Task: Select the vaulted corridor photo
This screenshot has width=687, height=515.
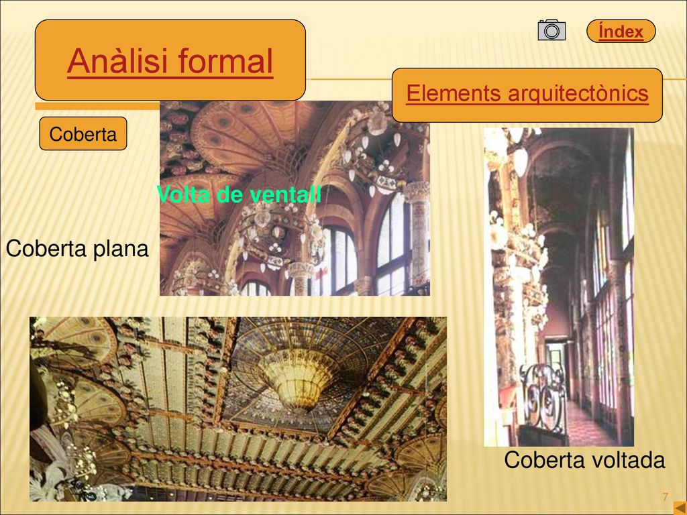Action: pyautogui.click(x=559, y=287)
